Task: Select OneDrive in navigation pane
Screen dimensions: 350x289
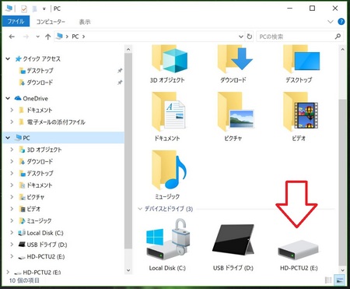Action: pos(35,98)
